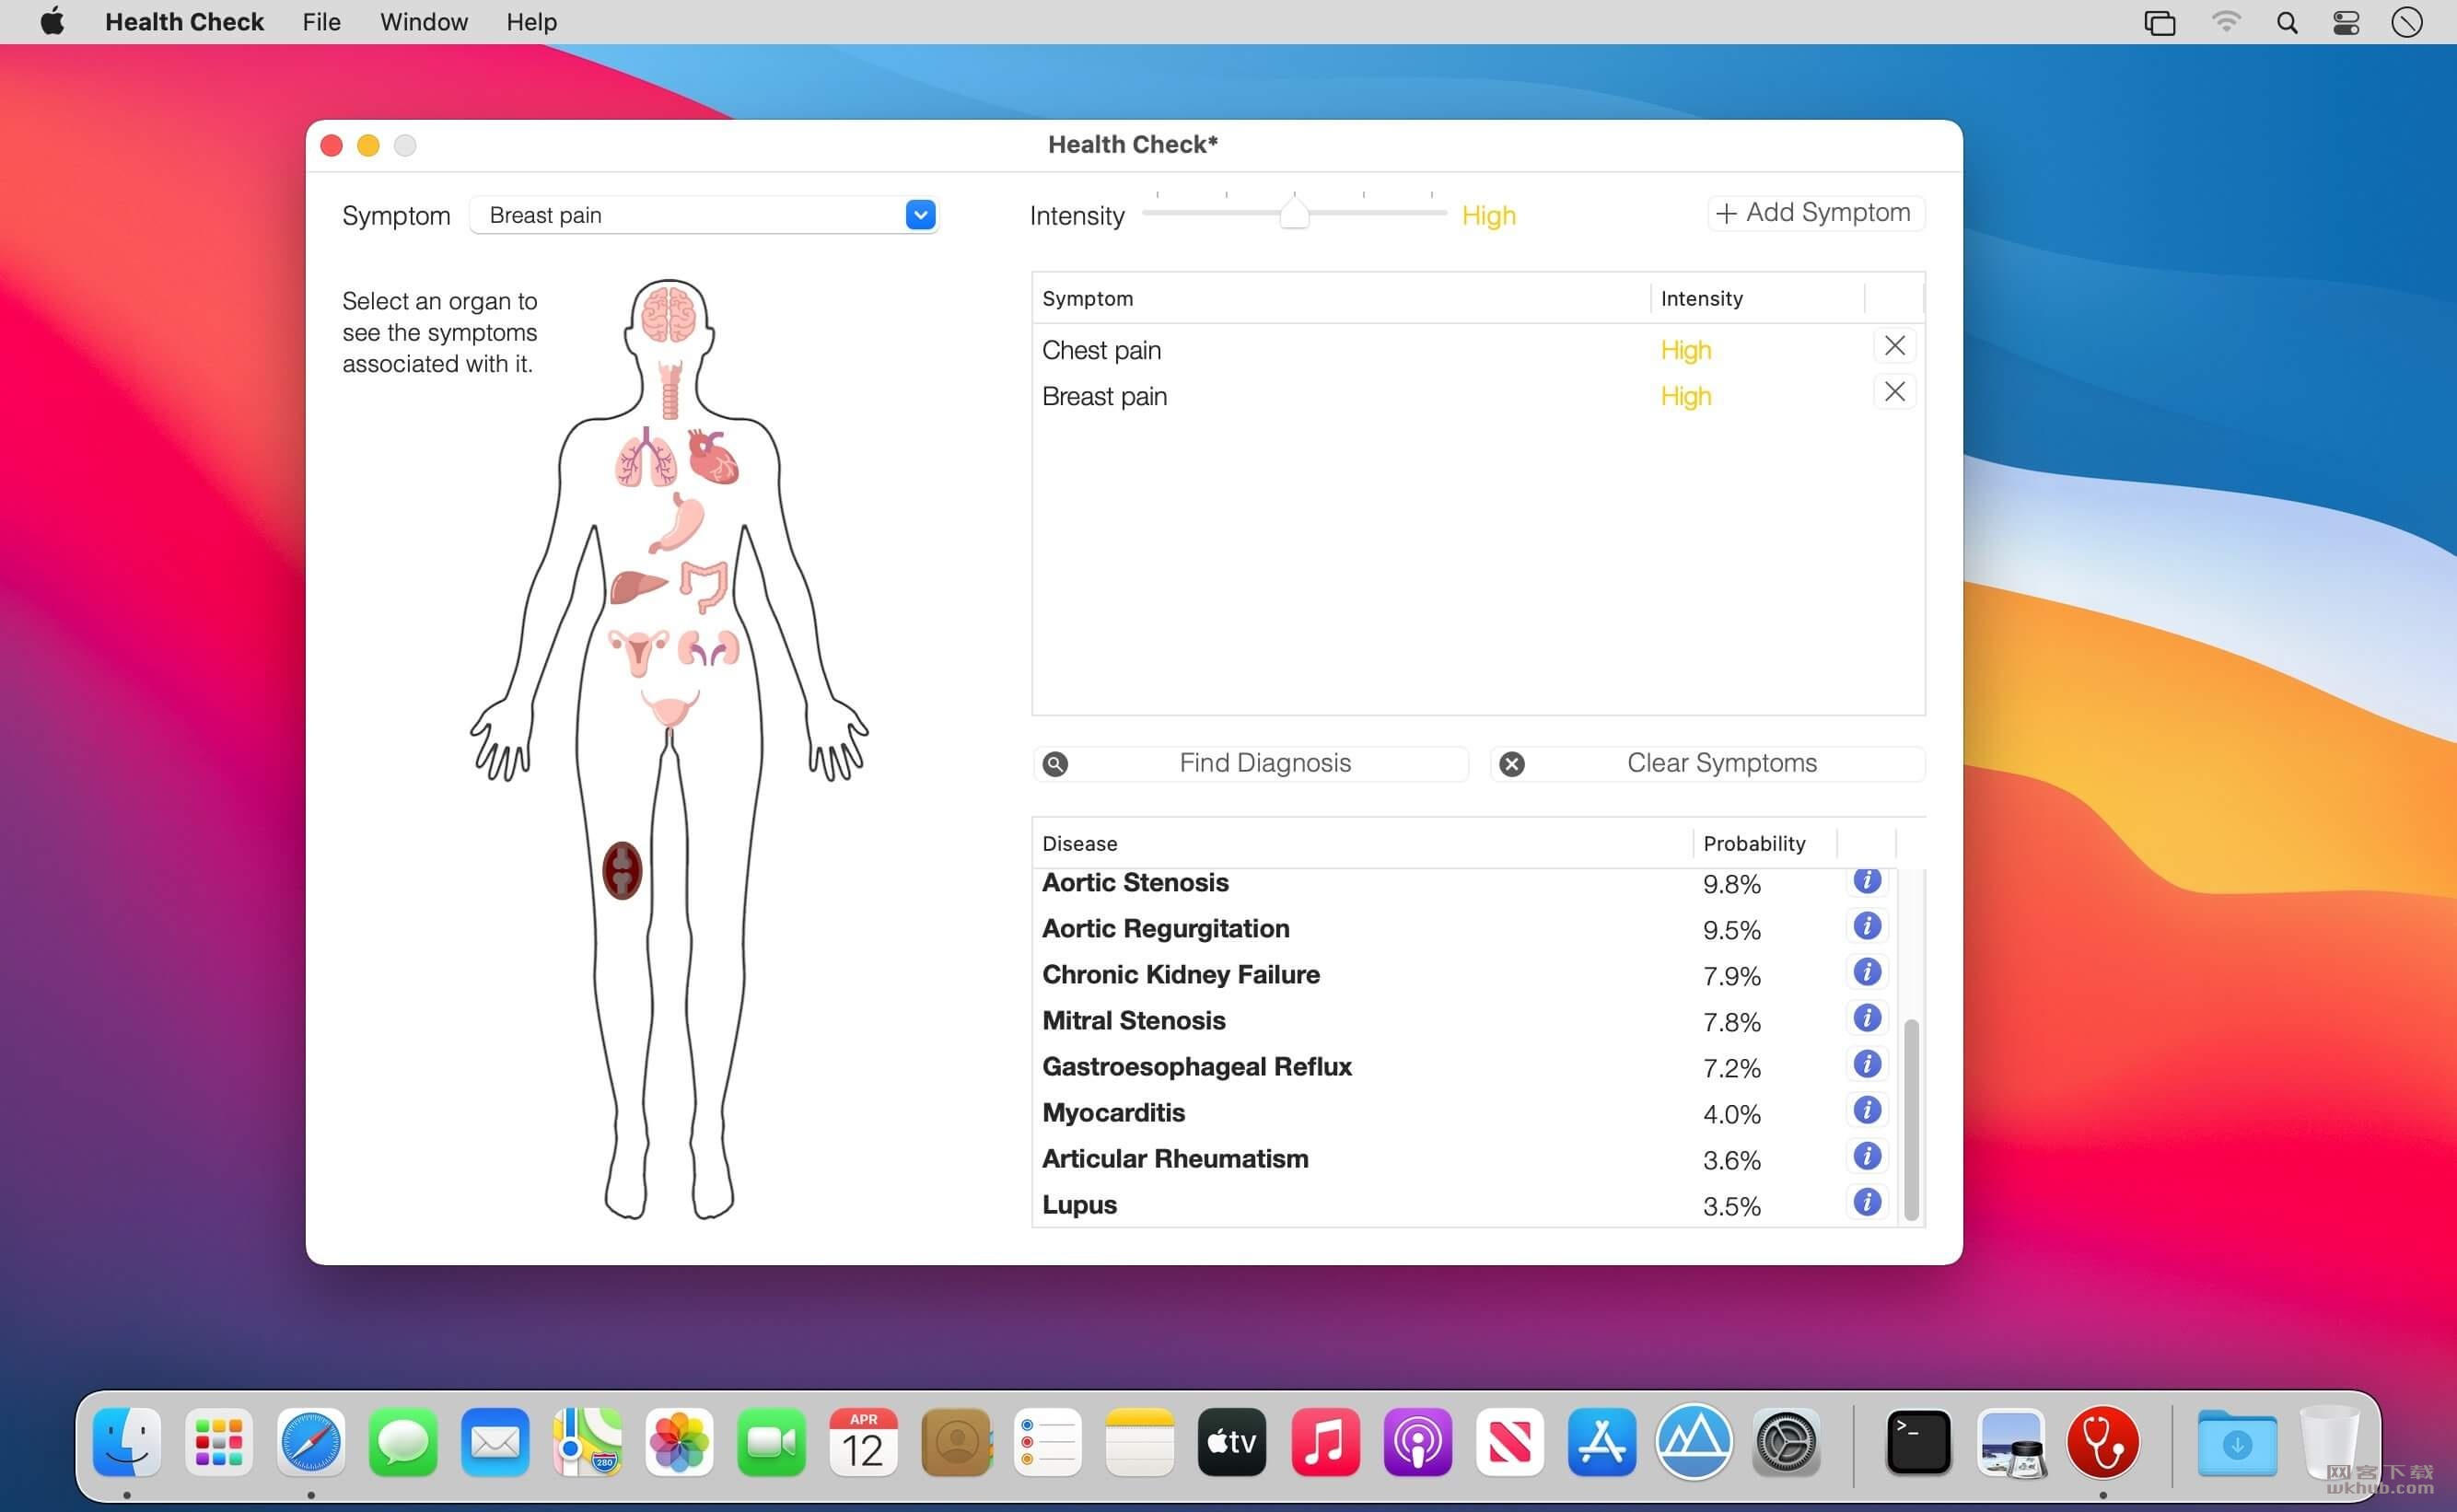
Task: Select the lungs organ on body
Action: click(x=645, y=458)
